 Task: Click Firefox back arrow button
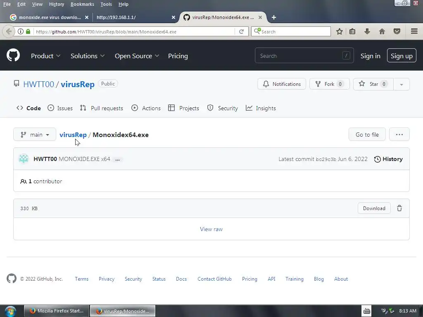8,31
